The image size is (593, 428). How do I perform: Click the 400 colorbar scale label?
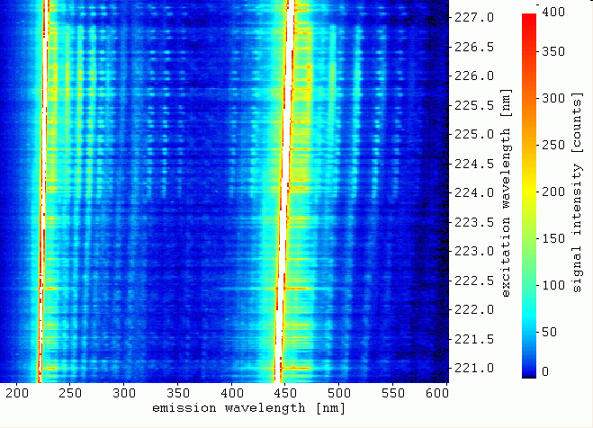pyautogui.click(x=553, y=12)
